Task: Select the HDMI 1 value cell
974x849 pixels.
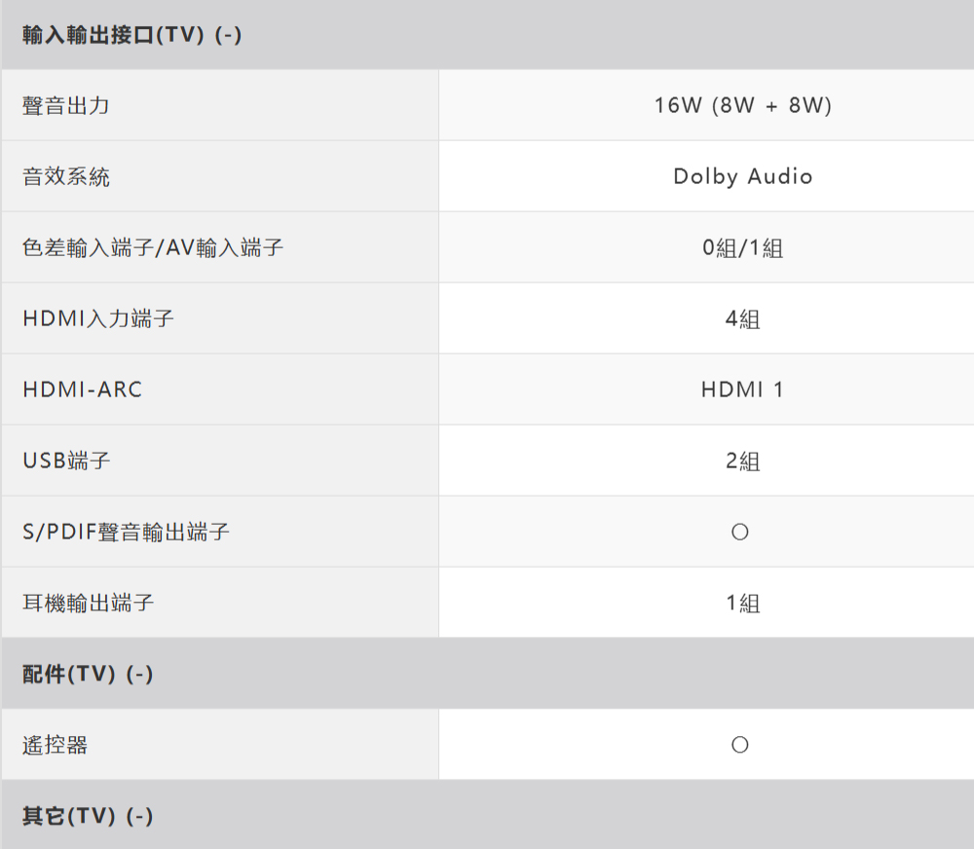Action: coord(742,389)
